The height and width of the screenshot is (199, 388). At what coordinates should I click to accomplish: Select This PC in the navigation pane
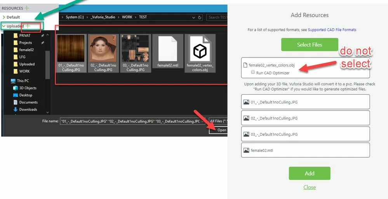pos(23,81)
